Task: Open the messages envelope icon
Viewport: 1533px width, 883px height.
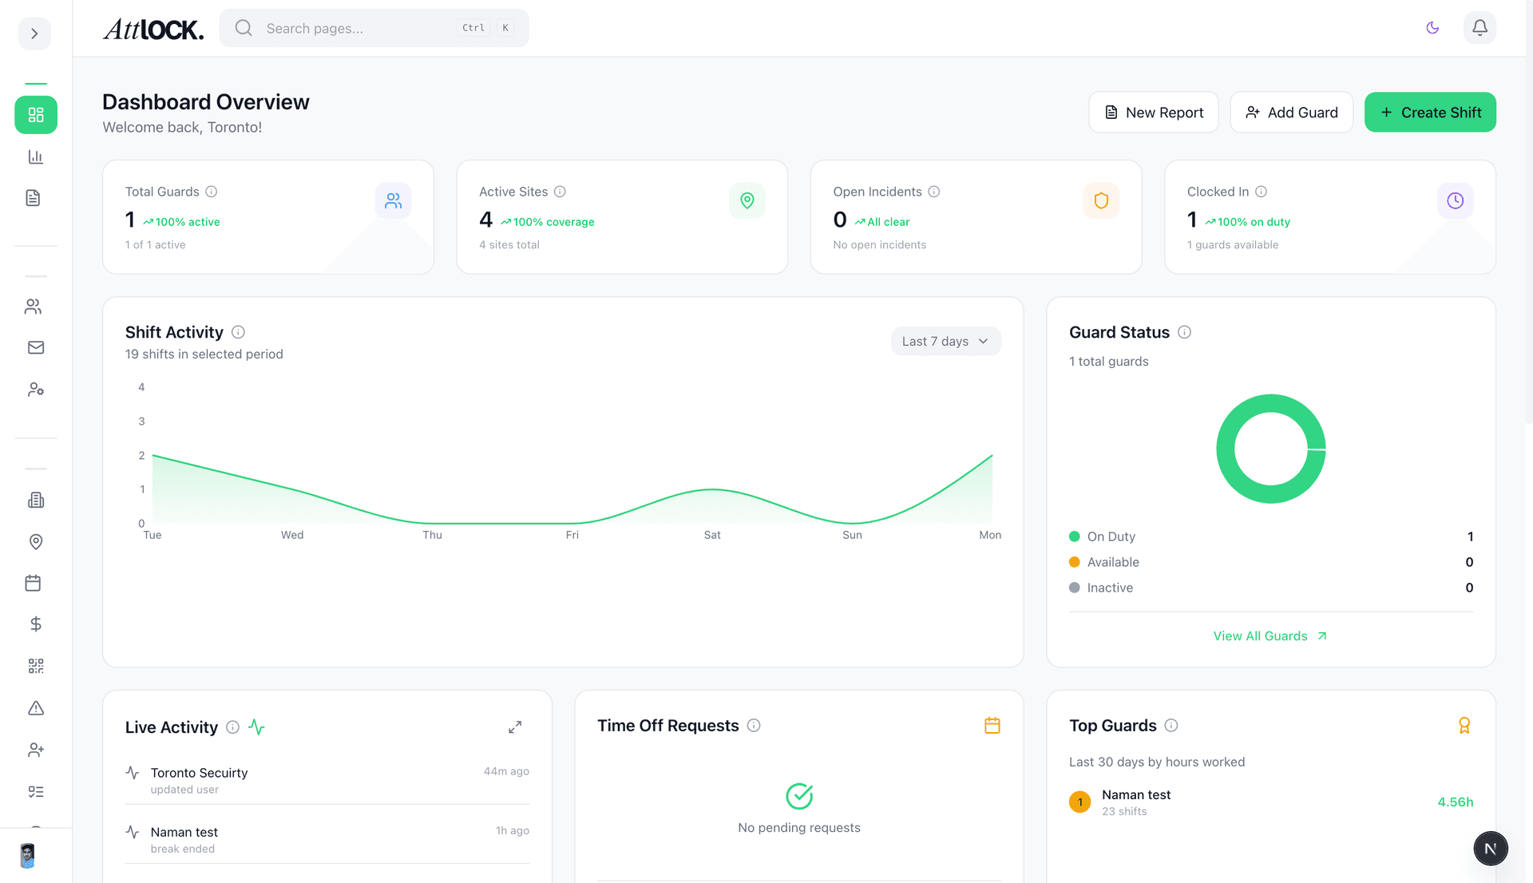Action: coord(35,347)
